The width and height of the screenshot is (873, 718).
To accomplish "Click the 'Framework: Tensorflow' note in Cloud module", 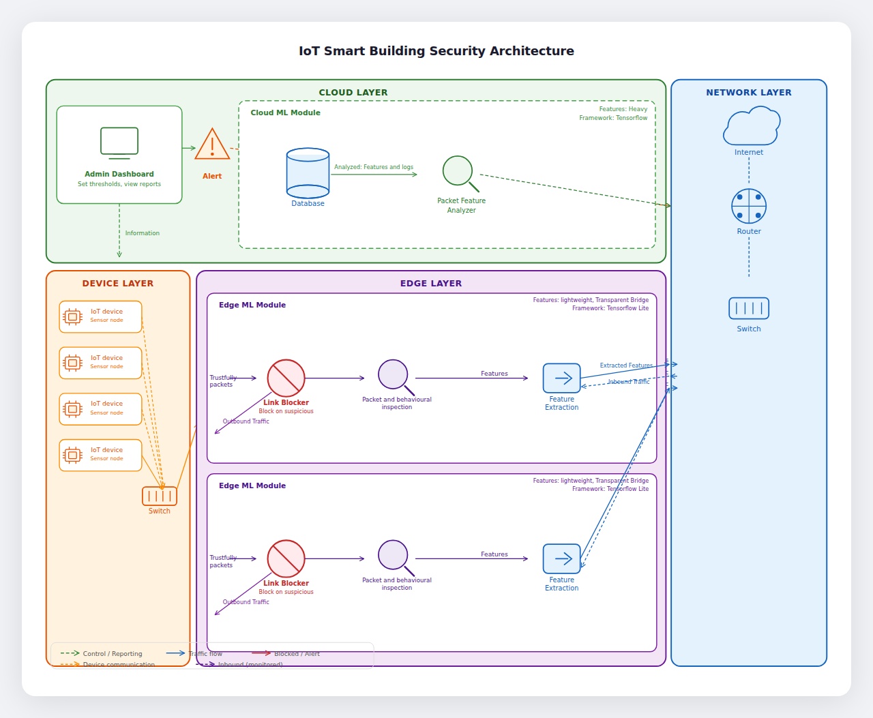I will (x=613, y=118).
